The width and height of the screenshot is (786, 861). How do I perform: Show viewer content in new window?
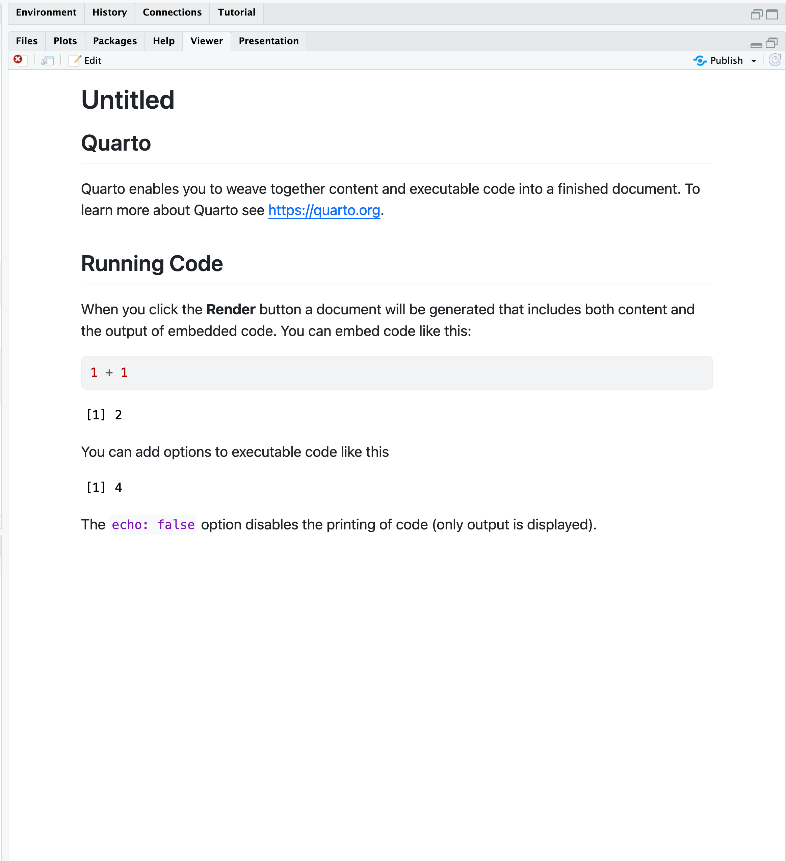coord(47,61)
